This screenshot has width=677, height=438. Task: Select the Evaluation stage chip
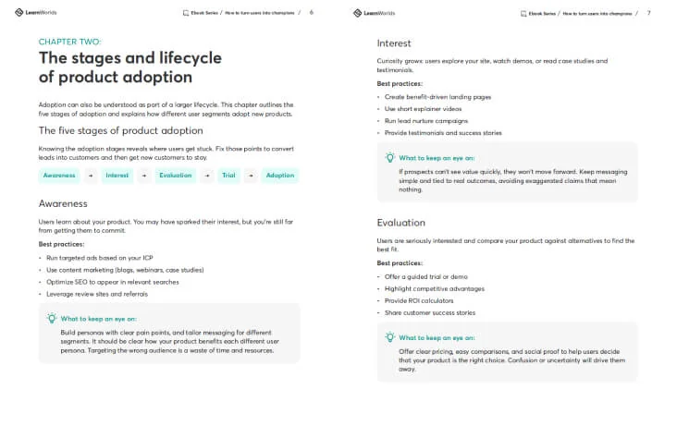(176, 176)
